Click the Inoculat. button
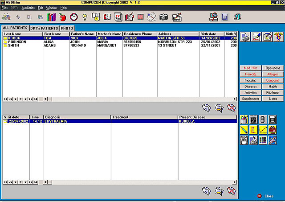Image resolution: width=285 pixels, height=202 pixels. pos(250,80)
